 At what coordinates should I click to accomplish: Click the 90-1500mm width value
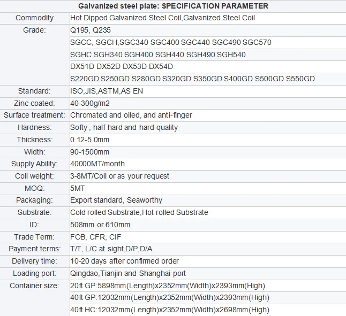coord(89,152)
